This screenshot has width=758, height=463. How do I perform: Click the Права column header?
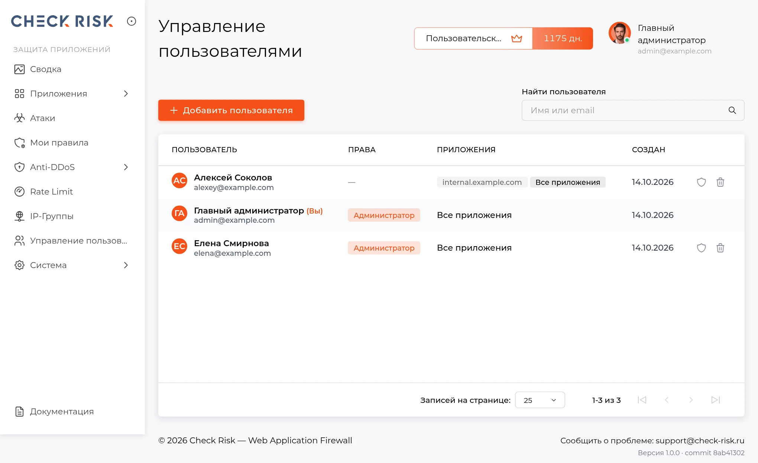pos(362,150)
